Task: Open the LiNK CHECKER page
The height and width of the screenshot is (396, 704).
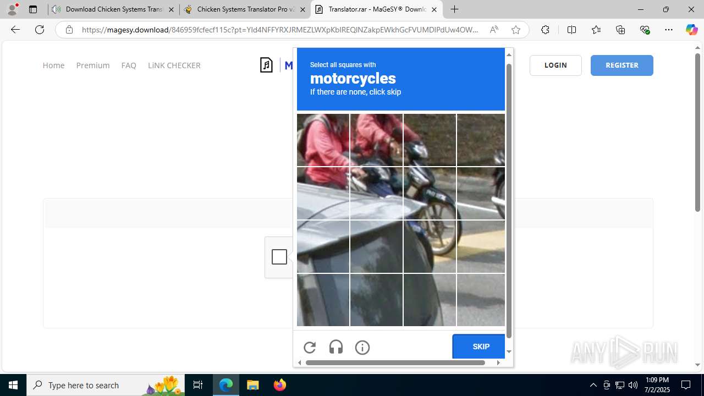Action: pyautogui.click(x=174, y=65)
